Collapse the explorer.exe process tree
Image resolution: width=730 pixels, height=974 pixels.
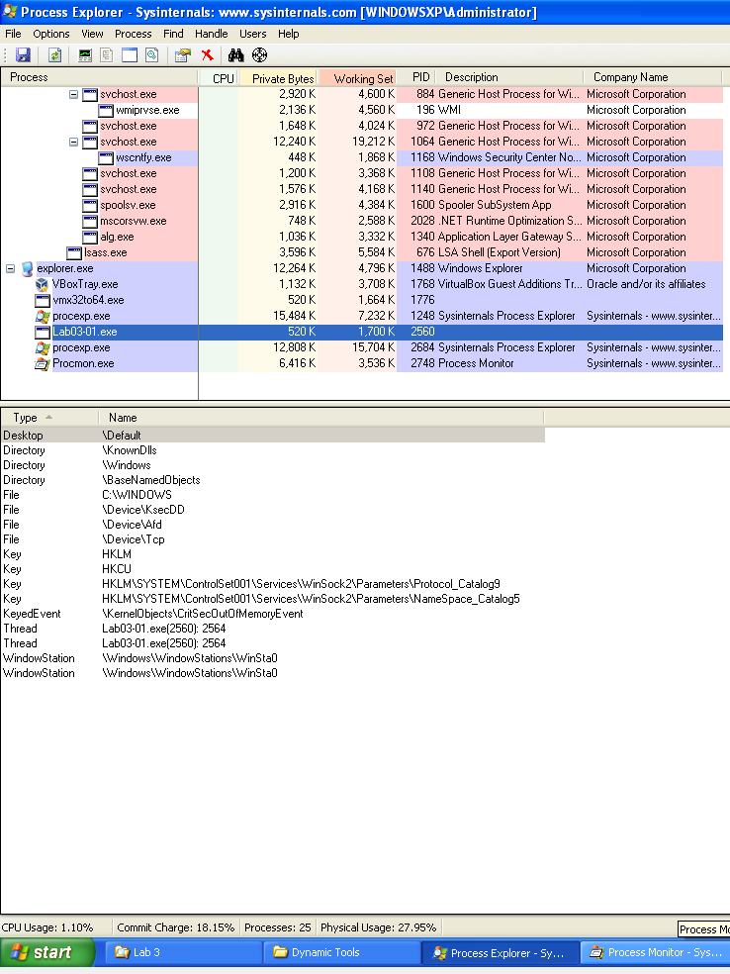click(x=11, y=269)
